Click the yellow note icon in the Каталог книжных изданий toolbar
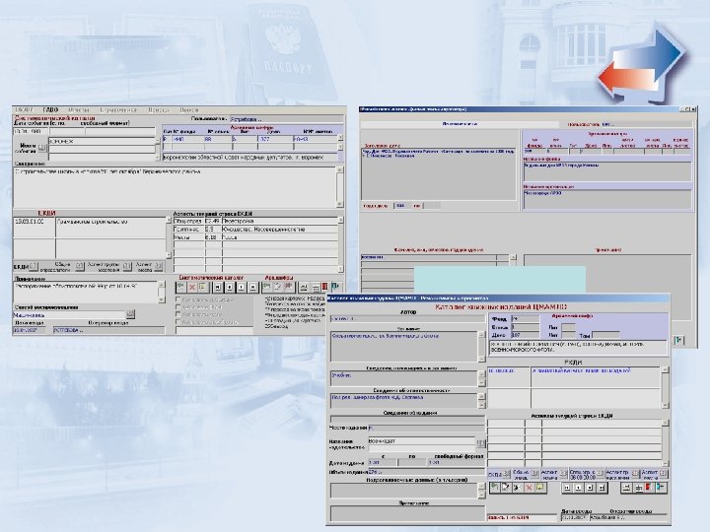Viewport: 710px width, 532px height. pos(539,488)
